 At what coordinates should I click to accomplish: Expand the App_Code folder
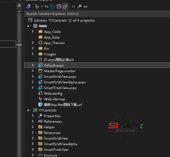click(33, 31)
